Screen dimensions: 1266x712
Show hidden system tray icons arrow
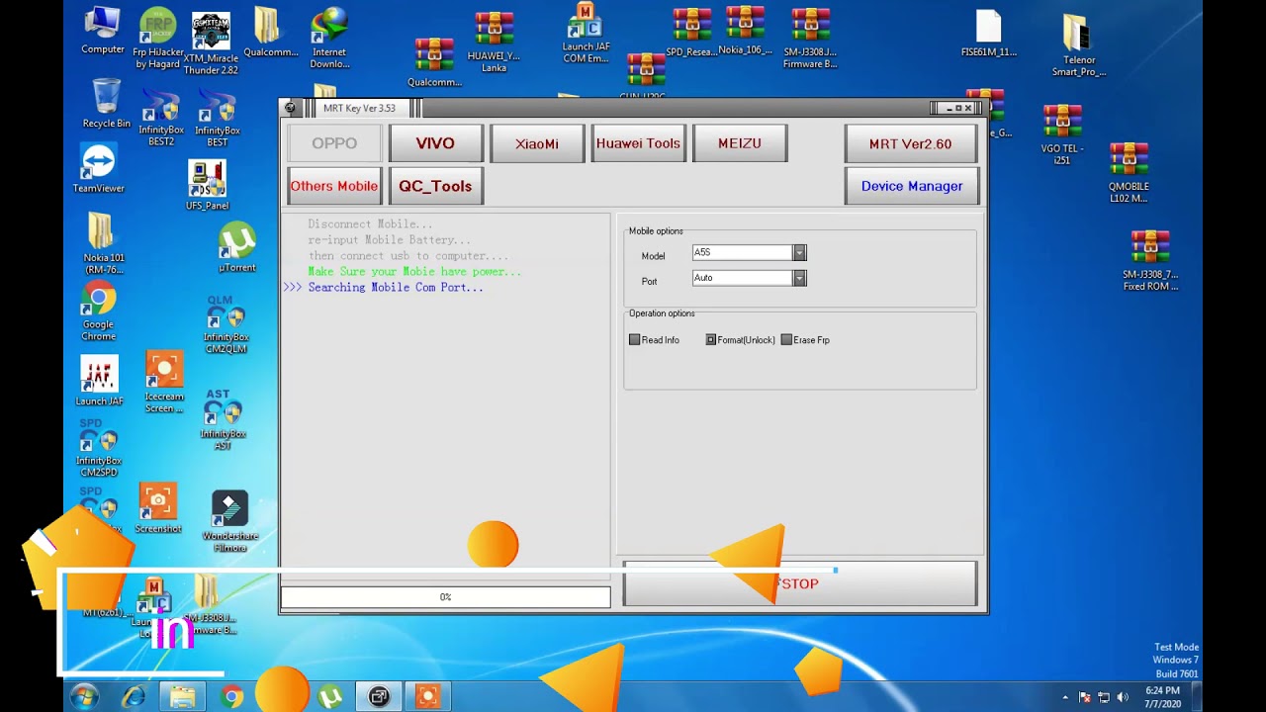tap(1065, 697)
